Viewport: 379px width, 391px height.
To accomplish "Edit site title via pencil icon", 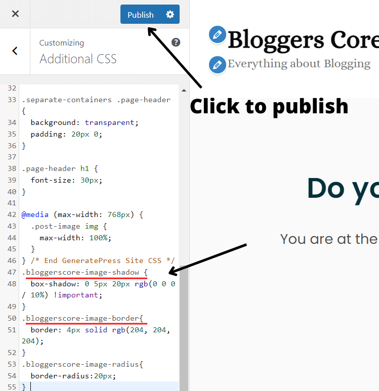I will (217, 34).
